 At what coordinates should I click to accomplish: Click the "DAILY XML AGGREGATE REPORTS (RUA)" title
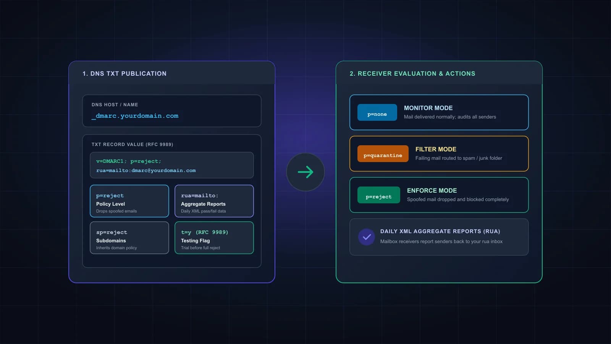[x=440, y=232]
